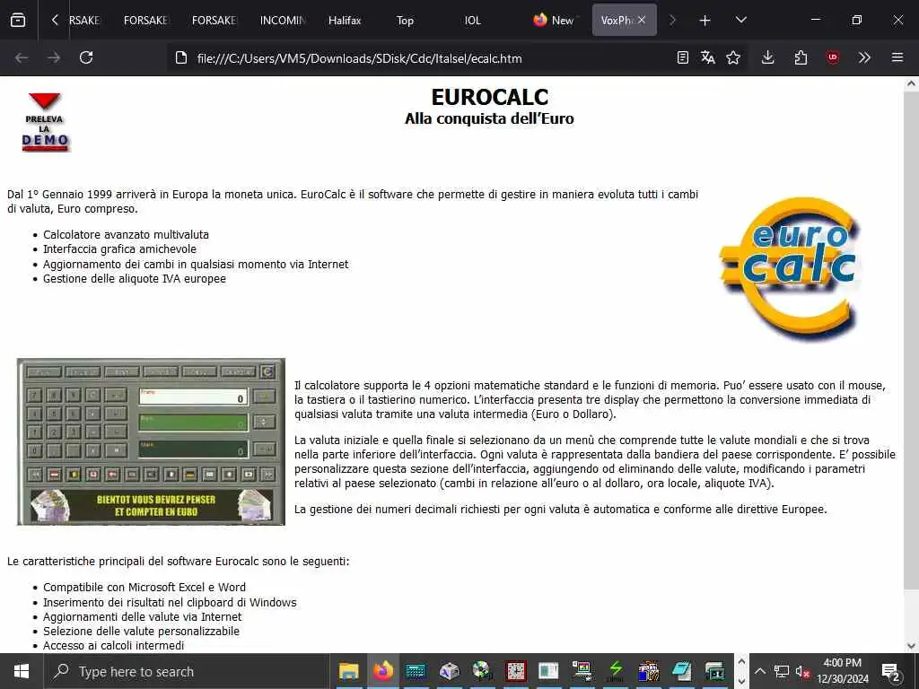This screenshot has height=689, width=919.
Task: Open the Extensions puzzle icon
Action: pyautogui.click(x=801, y=57)
